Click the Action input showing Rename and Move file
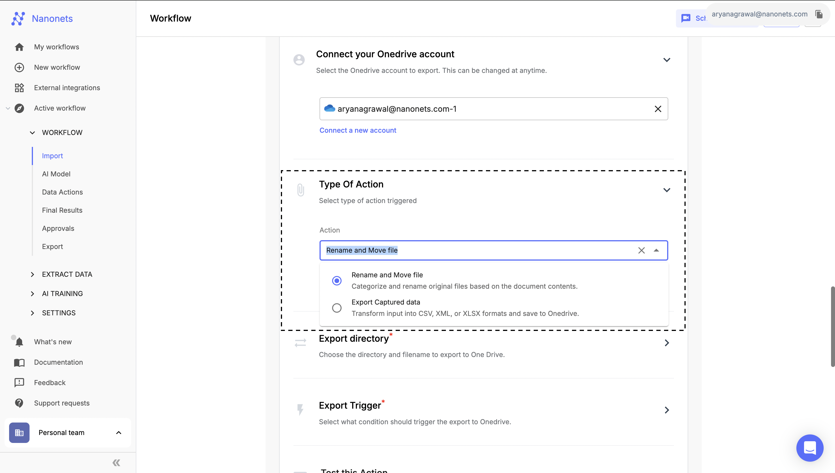The width and height of the screenshot is (835, 473). [493, 250]
